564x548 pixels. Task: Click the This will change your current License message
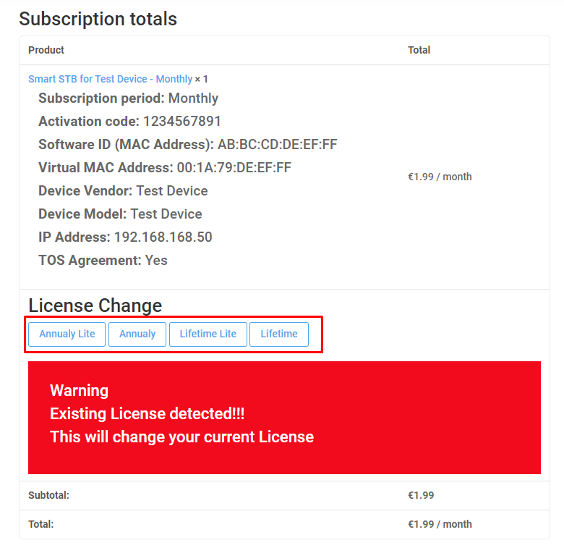(181, 437)
